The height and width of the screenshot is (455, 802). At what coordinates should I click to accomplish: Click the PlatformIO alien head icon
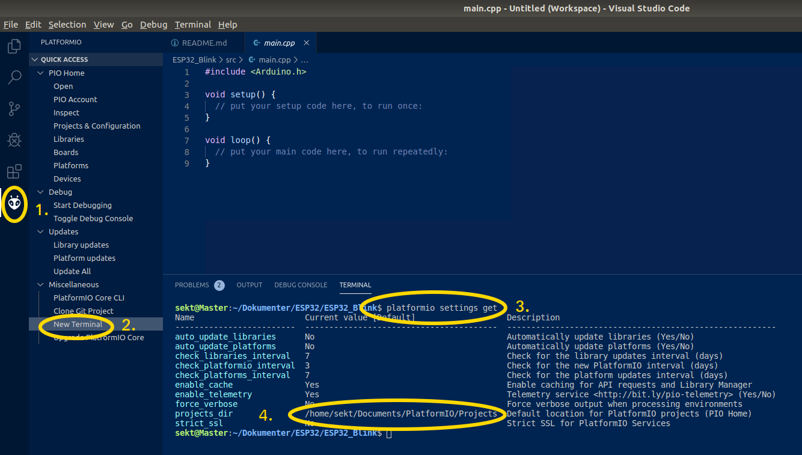(14, 203)
